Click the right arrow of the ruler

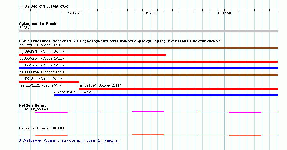pos(277,10)
